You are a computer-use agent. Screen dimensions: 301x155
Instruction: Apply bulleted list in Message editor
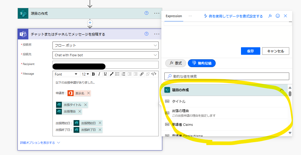(118, 74)
